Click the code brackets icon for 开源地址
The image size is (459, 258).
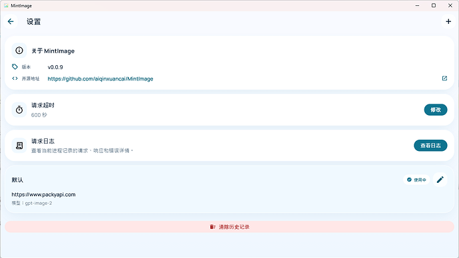[15, 78]
